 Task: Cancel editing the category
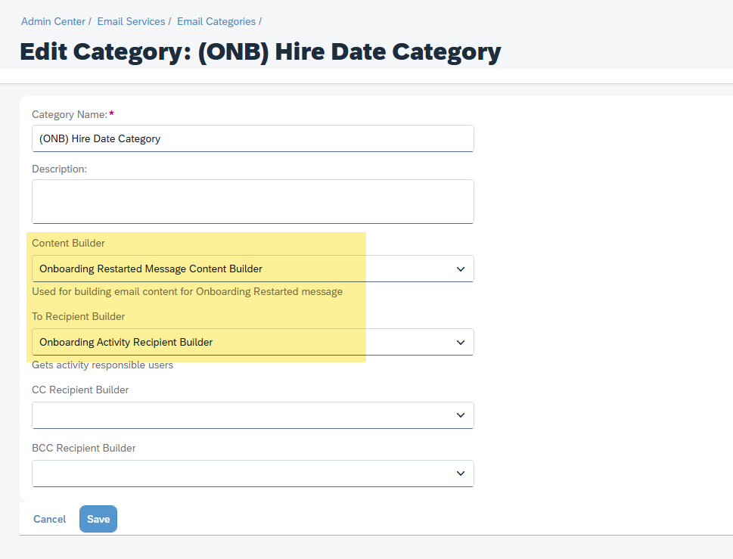pos(50,519)
